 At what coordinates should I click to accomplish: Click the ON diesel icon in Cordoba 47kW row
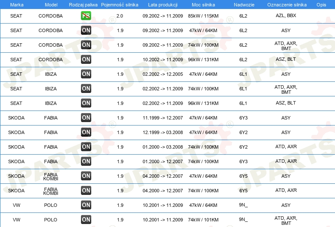[x=86, y=30]
